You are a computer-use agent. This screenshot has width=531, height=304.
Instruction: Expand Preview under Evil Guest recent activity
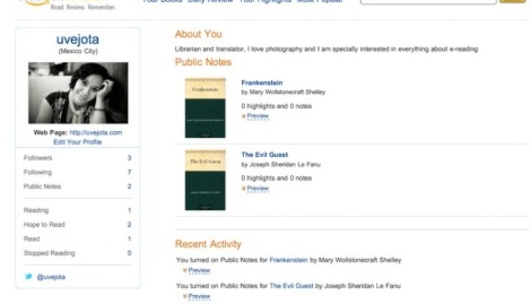pos(199,296)
